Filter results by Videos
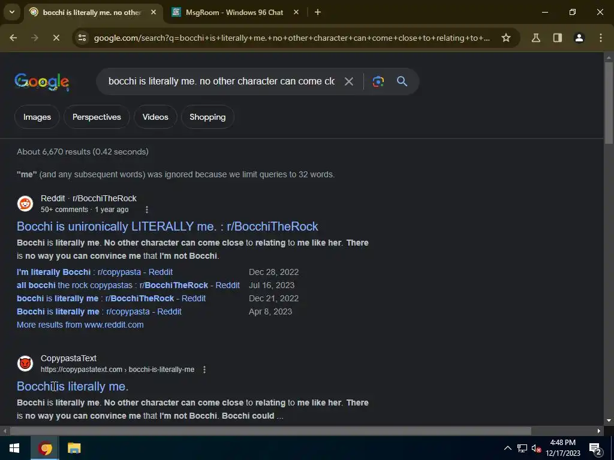 point(155,117)
